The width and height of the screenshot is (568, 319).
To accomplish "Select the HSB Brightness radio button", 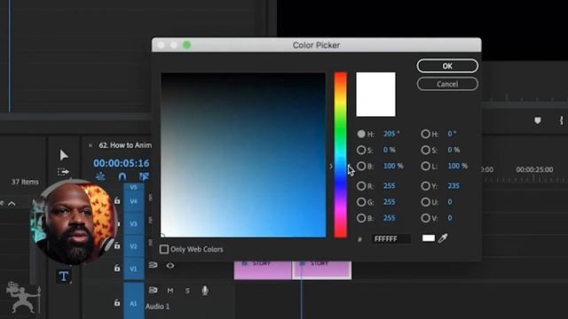I will pos(361,166).
